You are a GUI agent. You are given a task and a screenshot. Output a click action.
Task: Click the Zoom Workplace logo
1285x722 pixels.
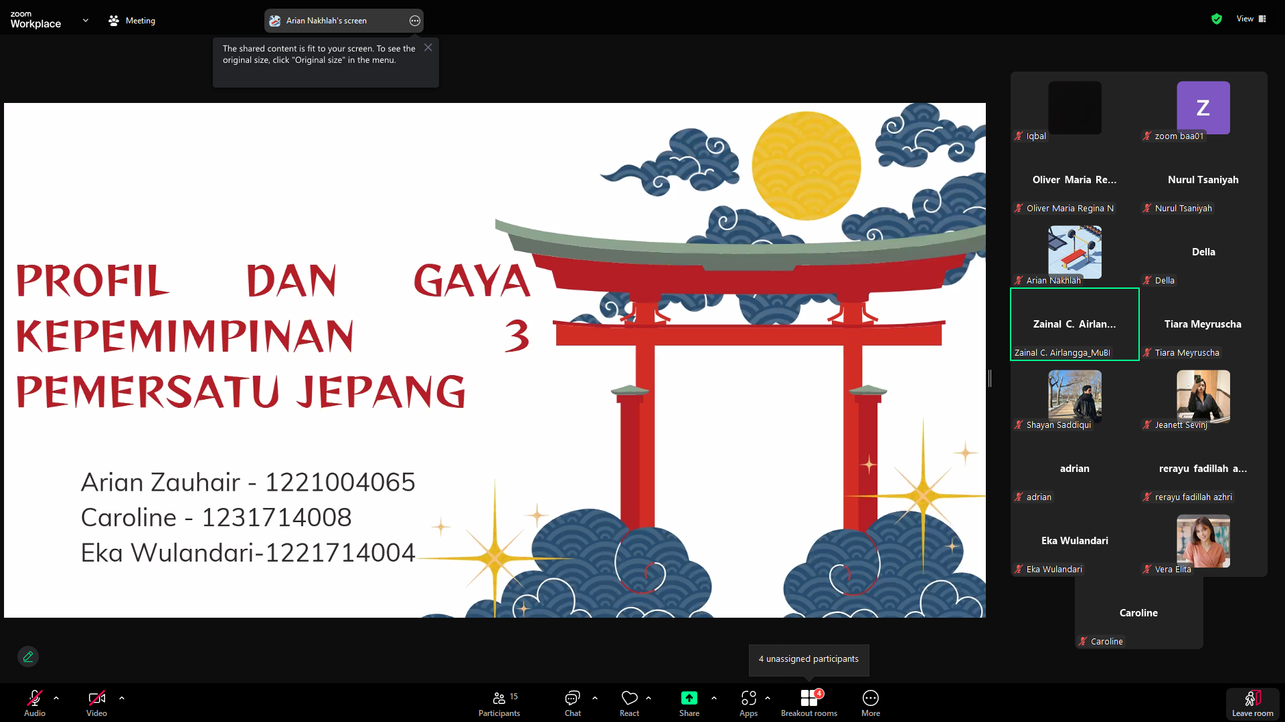point(35,20)
